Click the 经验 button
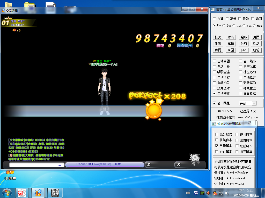The width and height of the screenshot is (265, 198). point(256,50)
